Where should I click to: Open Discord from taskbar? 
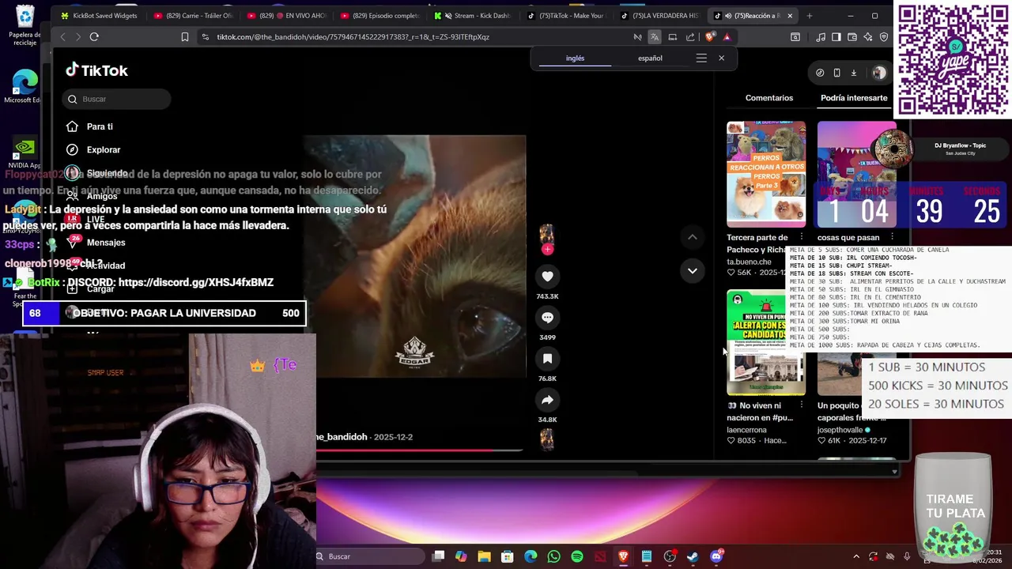click(716, 556)
